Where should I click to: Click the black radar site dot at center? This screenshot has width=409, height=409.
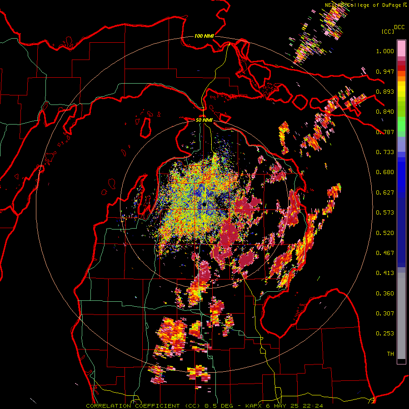point(204,204)
